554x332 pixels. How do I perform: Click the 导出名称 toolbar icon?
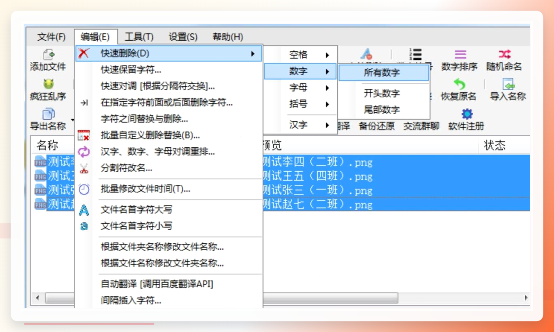(x=48, y=114)
